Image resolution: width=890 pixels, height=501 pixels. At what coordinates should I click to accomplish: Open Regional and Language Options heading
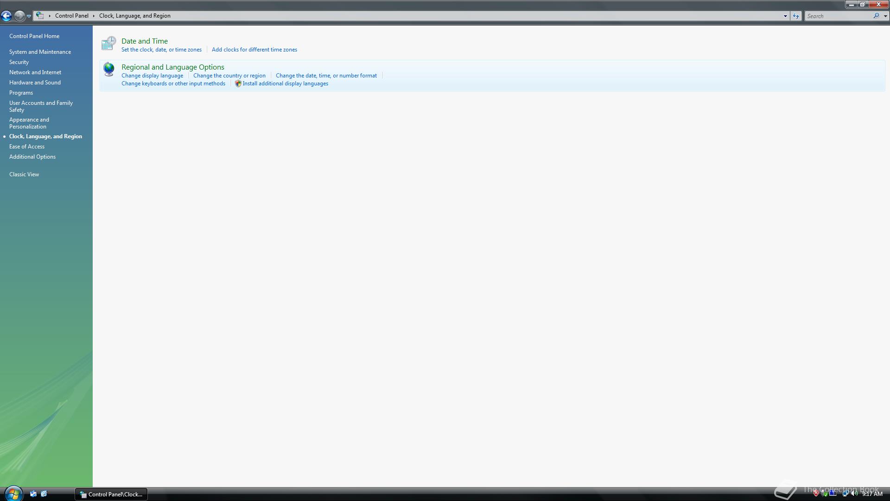coord(173,67)
